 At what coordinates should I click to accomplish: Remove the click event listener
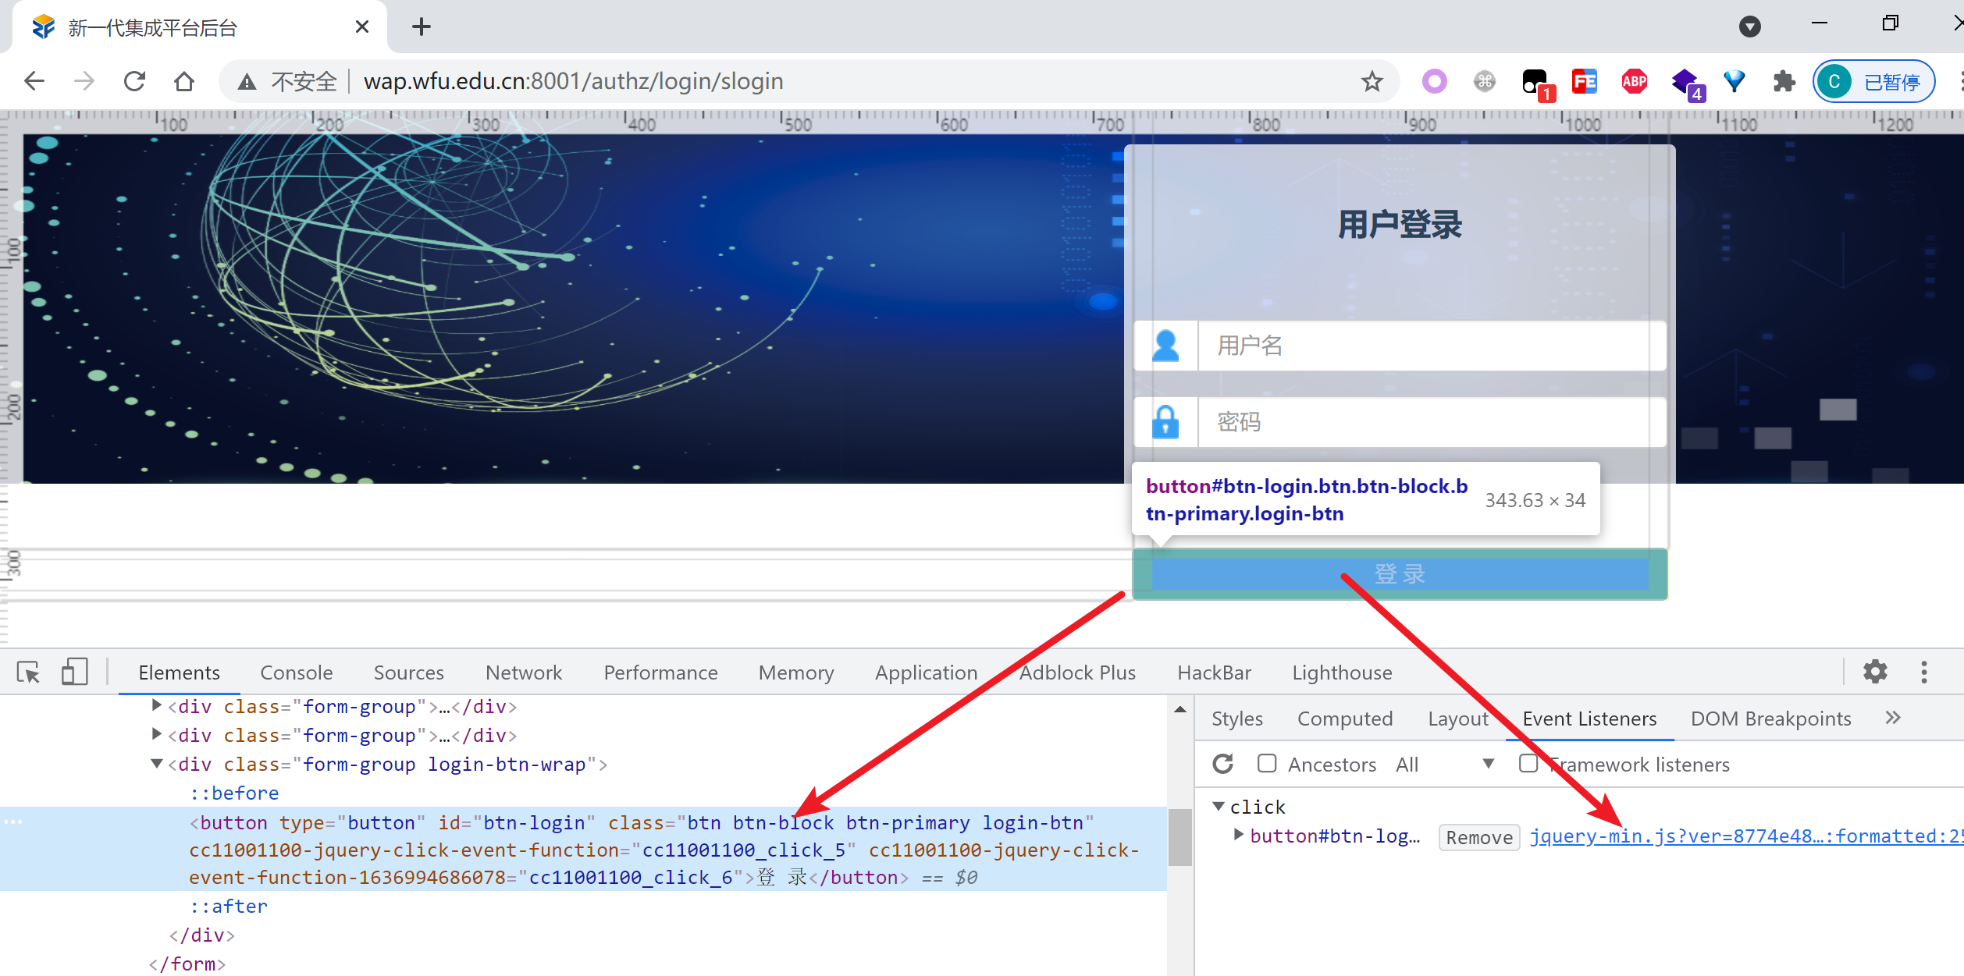click(x=1478, y=837)
